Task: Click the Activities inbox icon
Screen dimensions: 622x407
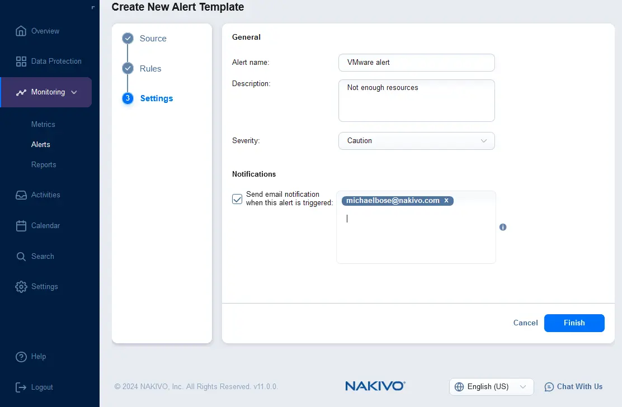Action: [21, 195]
